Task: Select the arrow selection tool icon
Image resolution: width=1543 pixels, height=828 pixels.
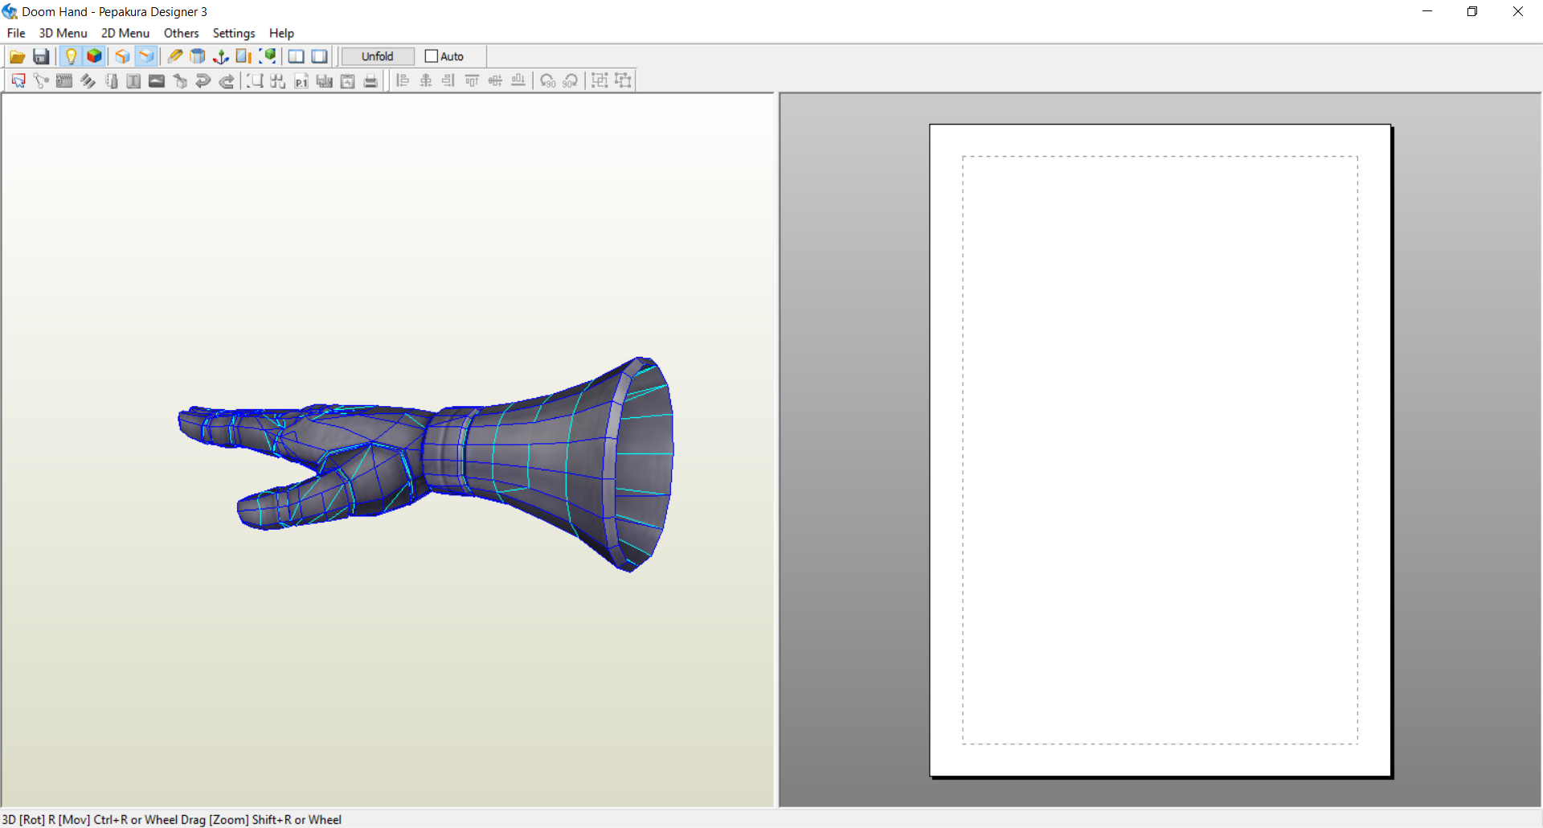Action: coord(18,80)
